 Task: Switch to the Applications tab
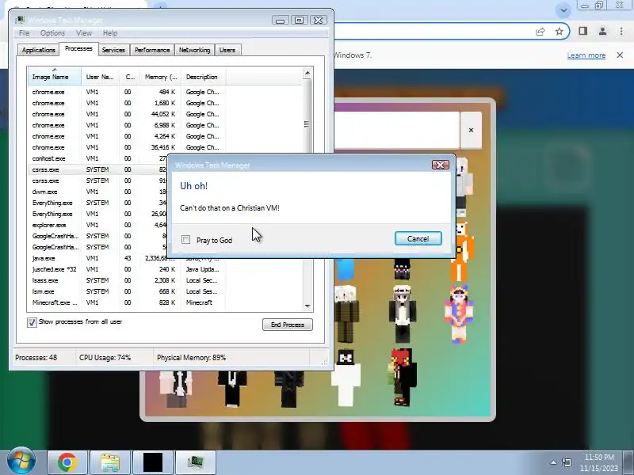click(x=38, y=50)
